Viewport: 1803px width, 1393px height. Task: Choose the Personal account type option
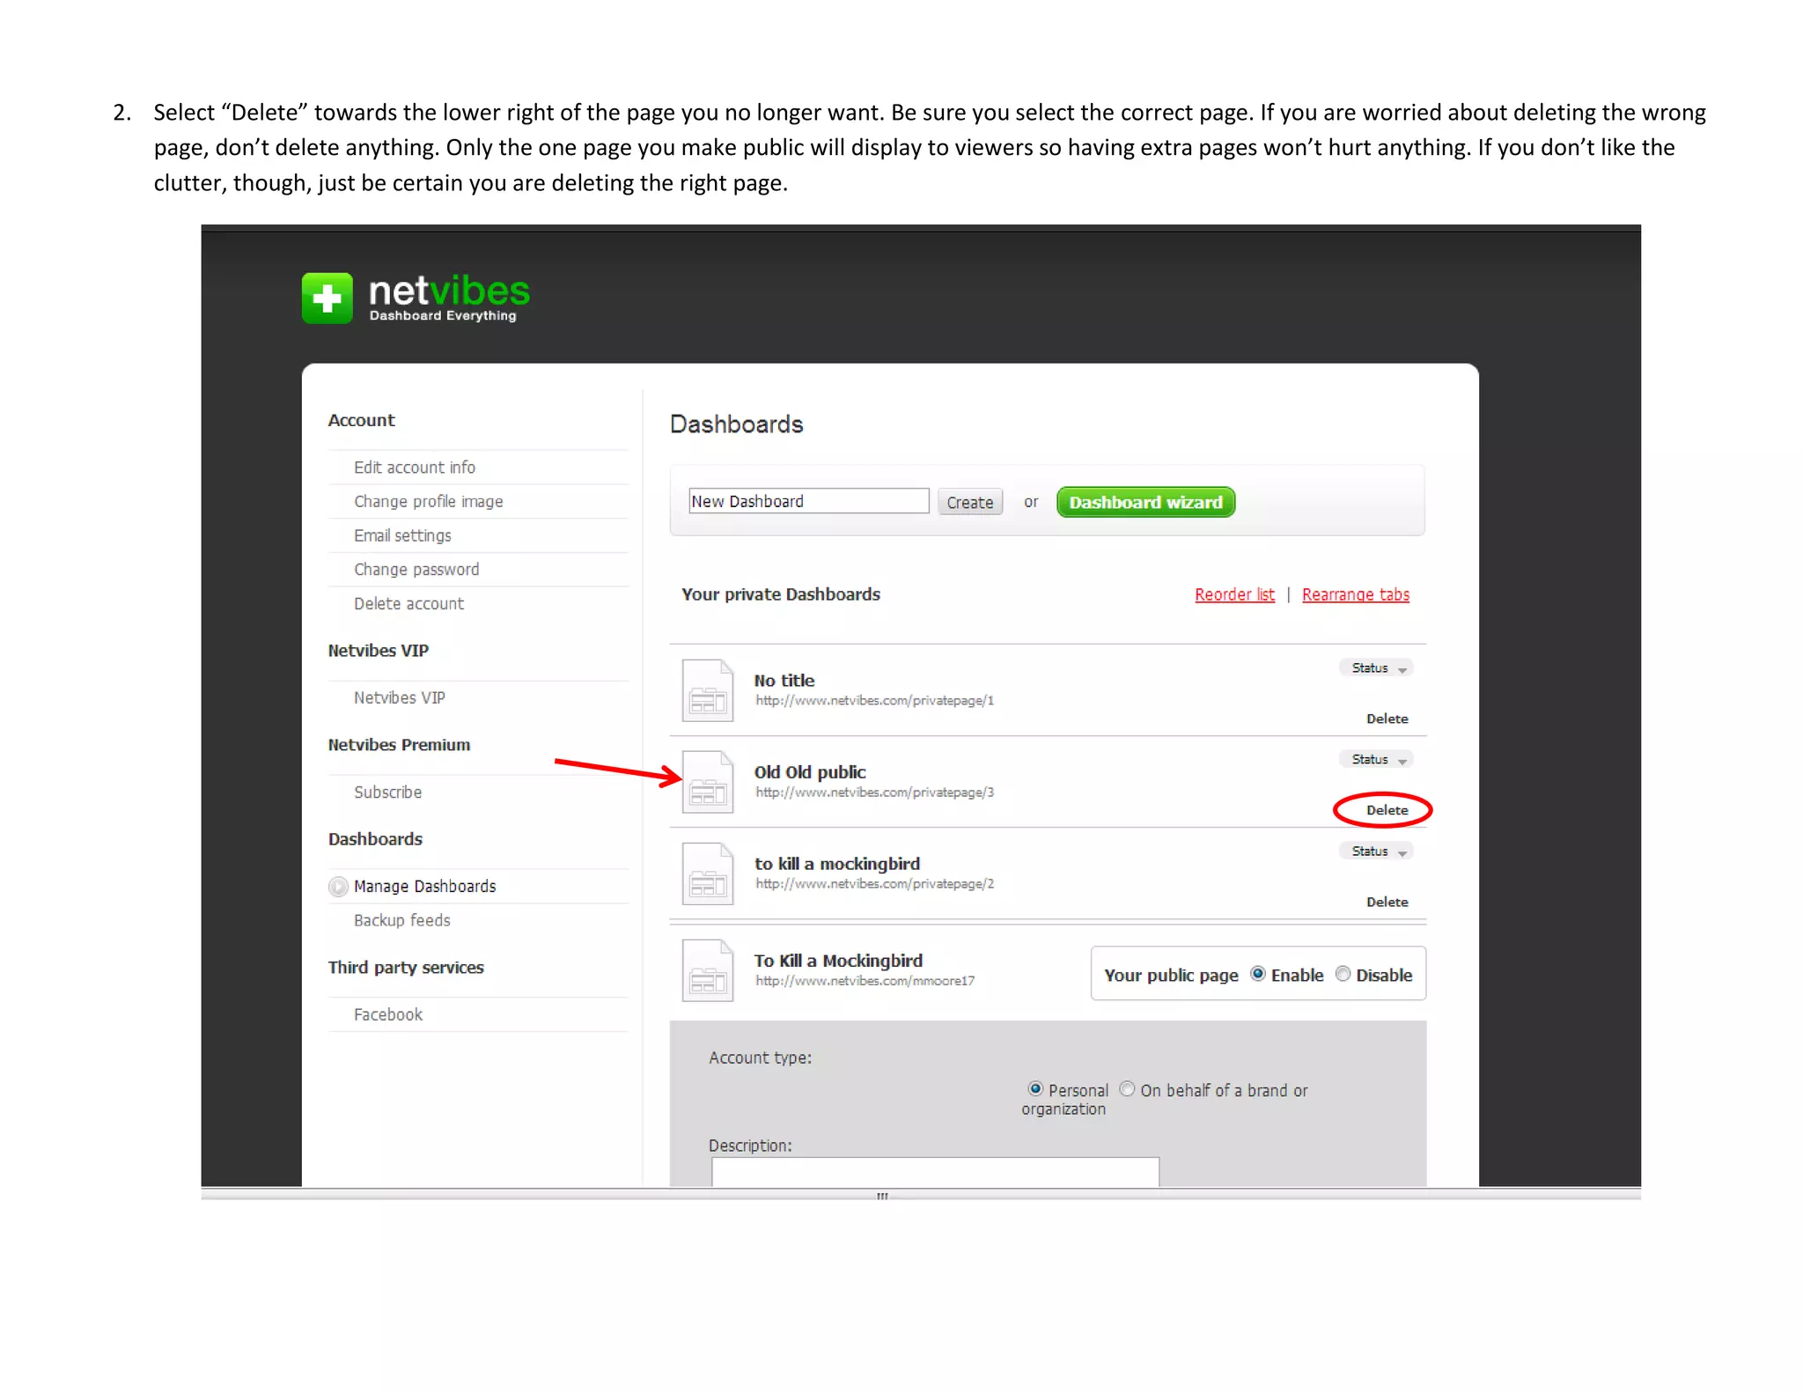[1036, 1089]
